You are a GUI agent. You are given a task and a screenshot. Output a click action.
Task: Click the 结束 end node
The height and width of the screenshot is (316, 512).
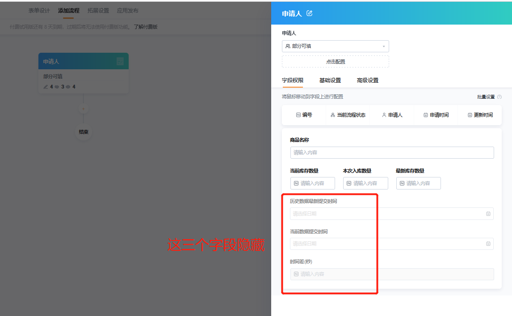pyautogui.click(x=83, y=132)
